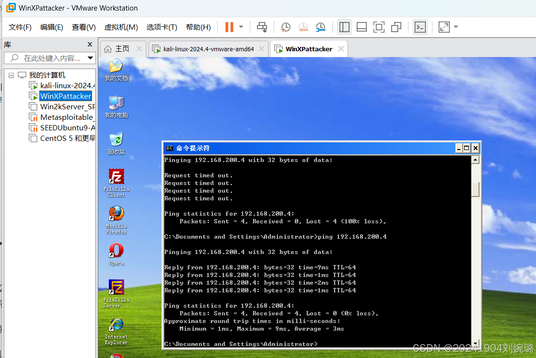Screen dimensions: 536x358
Task: Click the 我的电脑 desktop icon
Action: [x=116, y=107]
